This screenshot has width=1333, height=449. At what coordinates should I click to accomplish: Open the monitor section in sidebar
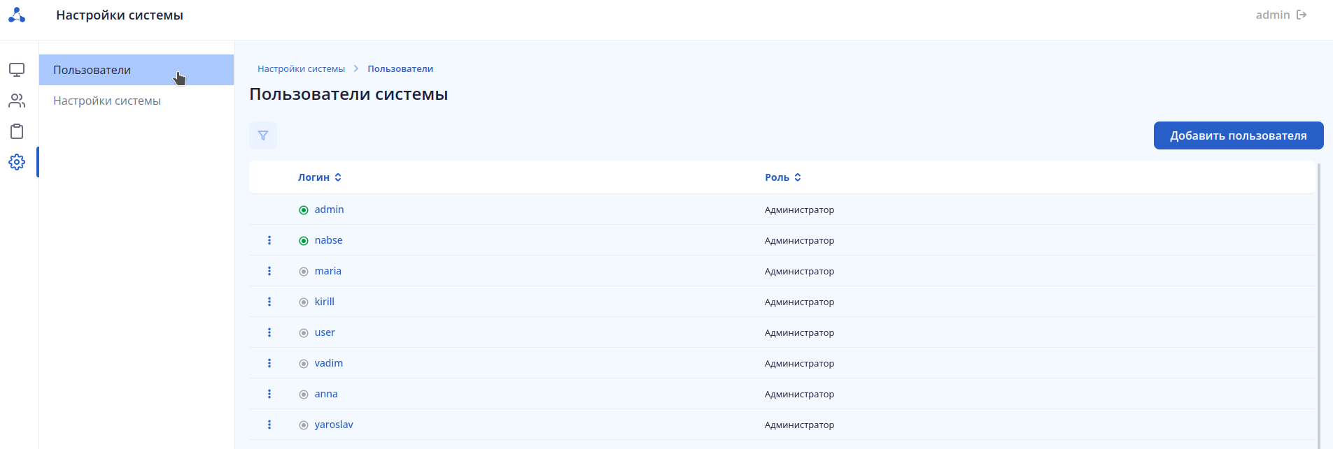click(x=17, y=70)
